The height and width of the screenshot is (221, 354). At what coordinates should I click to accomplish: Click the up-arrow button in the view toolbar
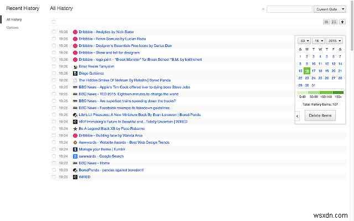(342, 22)
